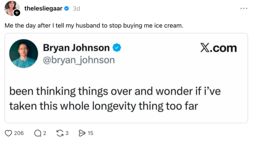Image resolution: width=255 pixels, height=144 pixels.
Task: Open the theleslieqaar username link
Action: (x=43, y=8)
